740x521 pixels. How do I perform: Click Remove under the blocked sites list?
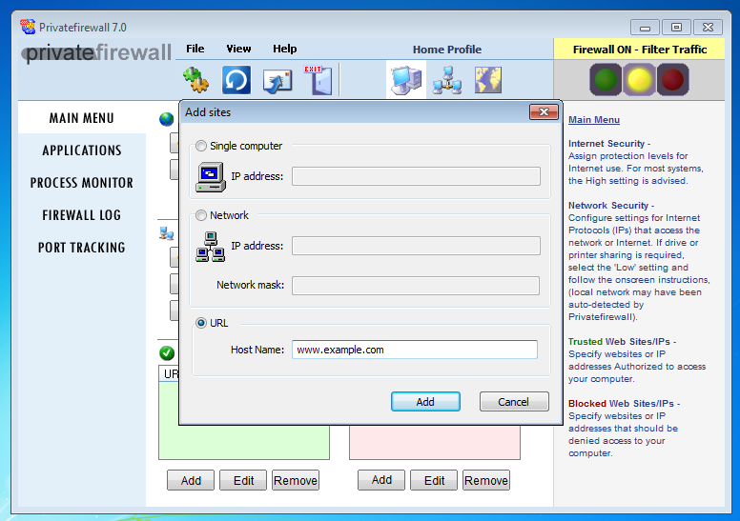tap(486, 480)
